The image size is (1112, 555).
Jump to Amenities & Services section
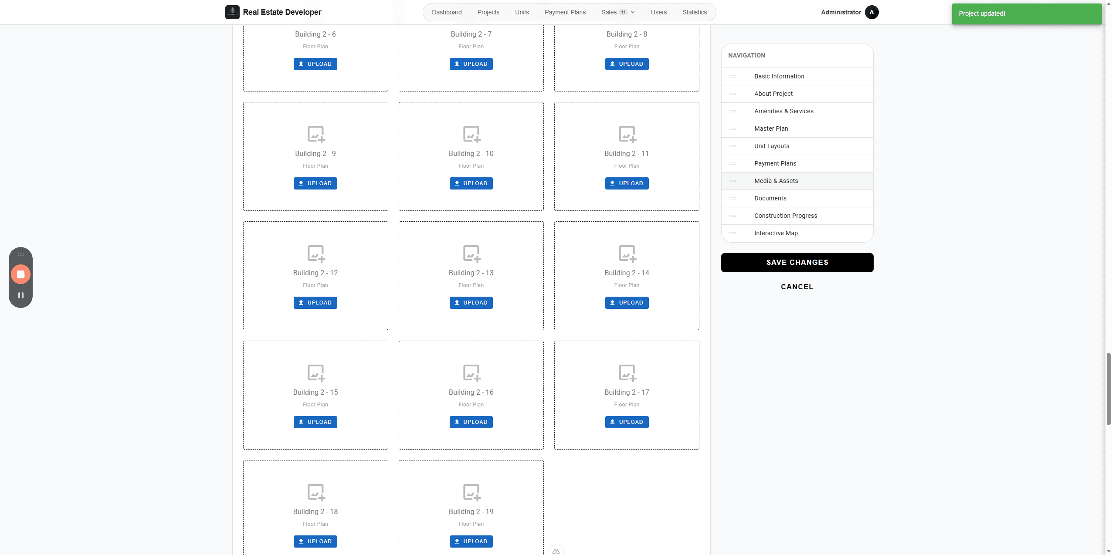[x=797, y=112]
